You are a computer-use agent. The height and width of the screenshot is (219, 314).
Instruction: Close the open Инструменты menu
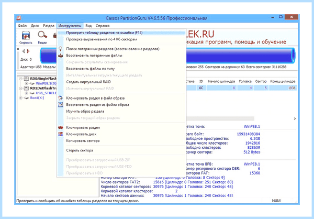click(70, 26)
